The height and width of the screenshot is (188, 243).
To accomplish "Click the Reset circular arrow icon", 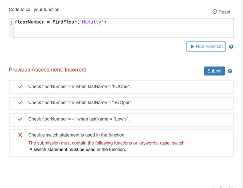I will pyautogui.click(x=214, y=12).
